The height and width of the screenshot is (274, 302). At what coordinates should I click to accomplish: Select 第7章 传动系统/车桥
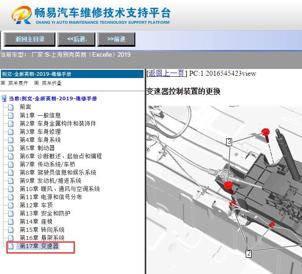pos(47,164)
